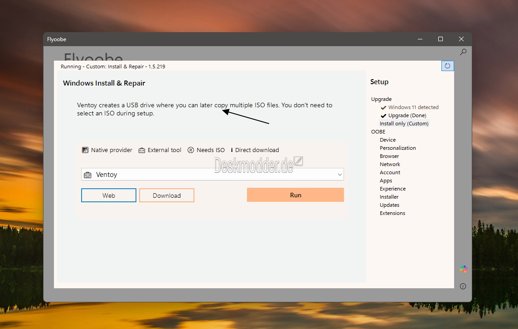Open the Account setup page
The width and height of the screenshot is (518, 329).
[x=390, y=172]
